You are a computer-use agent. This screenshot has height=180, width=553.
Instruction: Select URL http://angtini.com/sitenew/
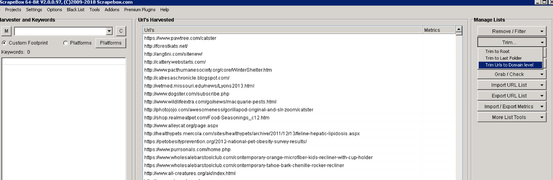173,54
